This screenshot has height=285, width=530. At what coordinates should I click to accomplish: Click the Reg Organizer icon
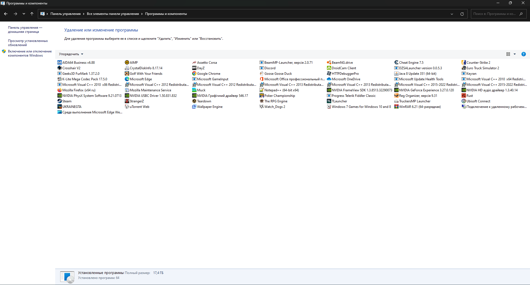(396, 96)
